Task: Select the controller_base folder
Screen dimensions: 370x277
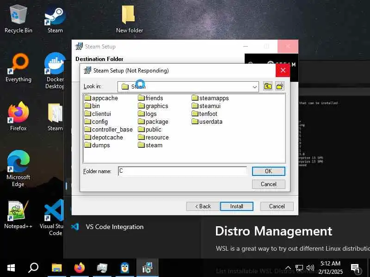Action: [109, 129]
